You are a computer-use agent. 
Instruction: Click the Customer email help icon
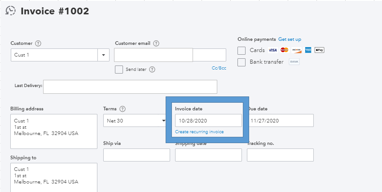(x=156, y=44)
